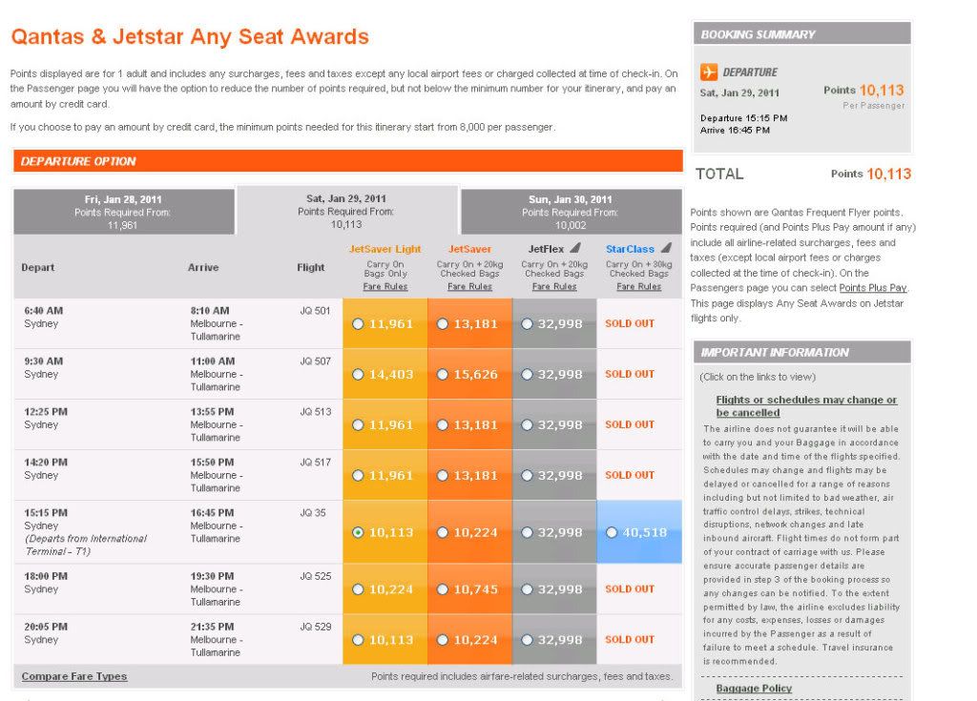Click the JetFlex column heading
The height and width of the screenshot is (701, 977).
(547, 249)
